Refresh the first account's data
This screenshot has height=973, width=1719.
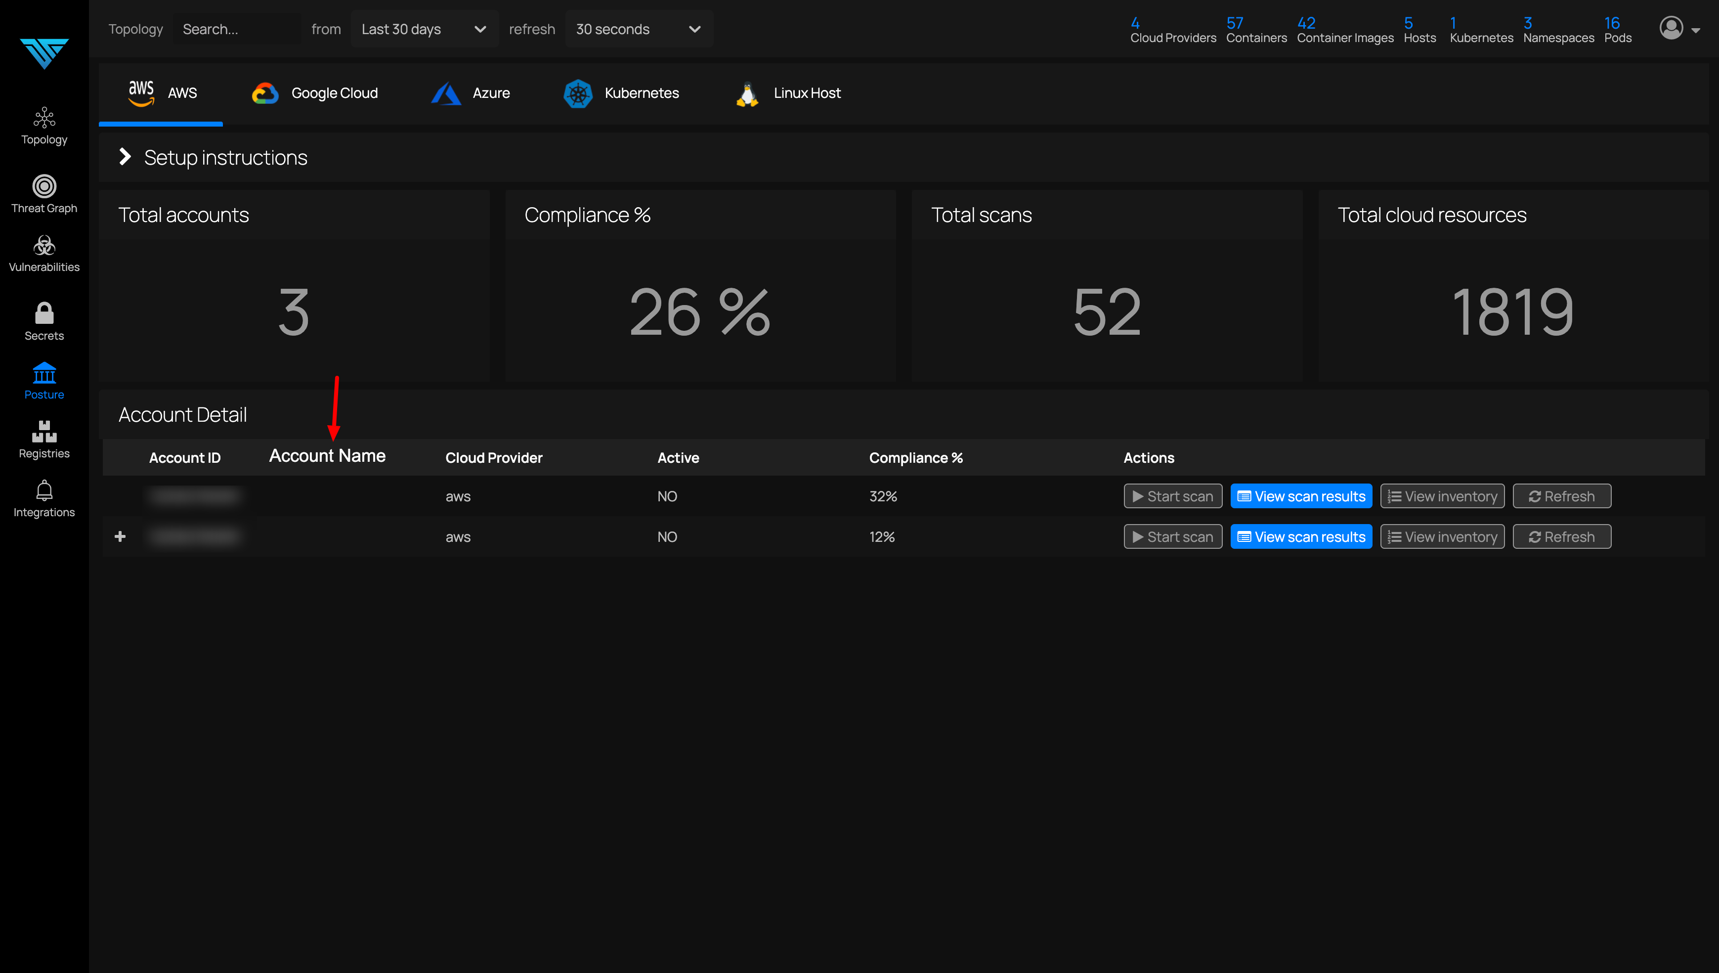[x=1561, y=496]
